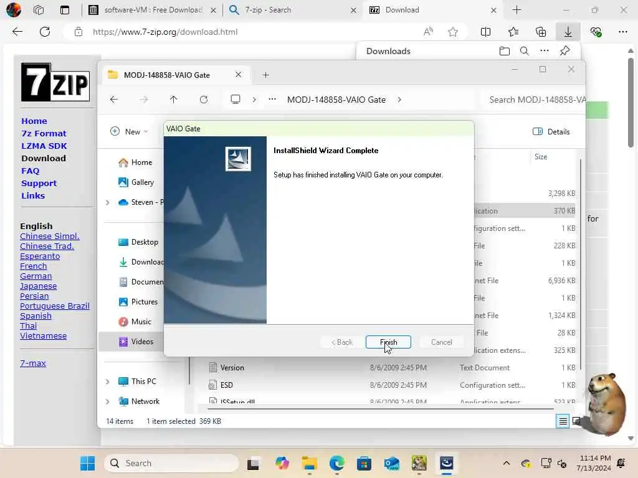The image size is (638, 478).
Task: Open FAQ link on 7-zip site
Action: [x=30, y=171]
